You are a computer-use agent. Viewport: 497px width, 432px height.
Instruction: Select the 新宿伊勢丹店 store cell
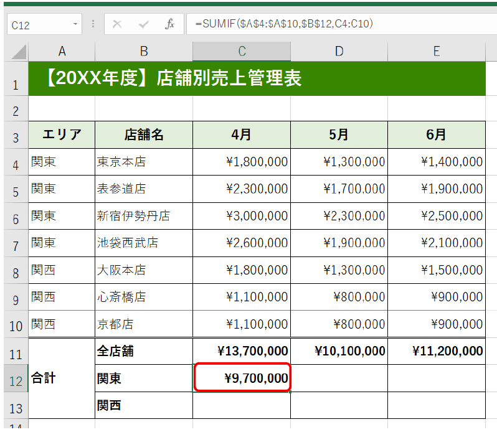pyautogui.click(x=144, y=216)
